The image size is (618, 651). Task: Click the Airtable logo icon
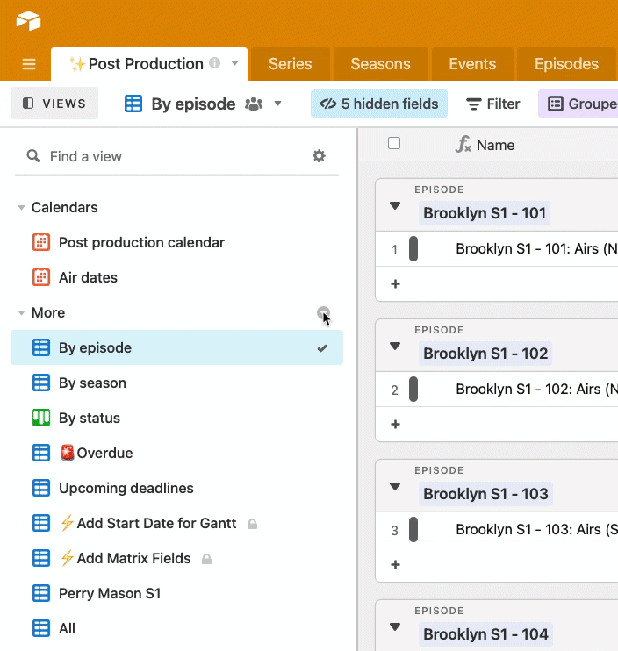28,21
